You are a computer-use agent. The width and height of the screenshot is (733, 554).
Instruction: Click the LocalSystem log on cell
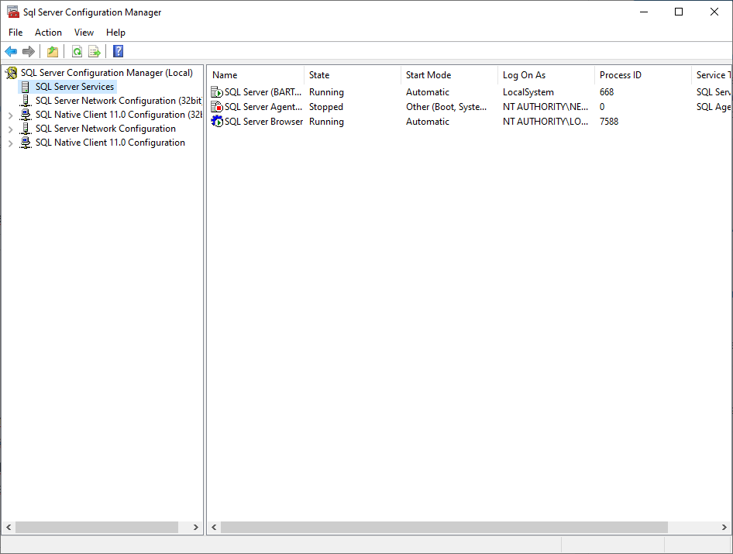(x=528, y=92)
